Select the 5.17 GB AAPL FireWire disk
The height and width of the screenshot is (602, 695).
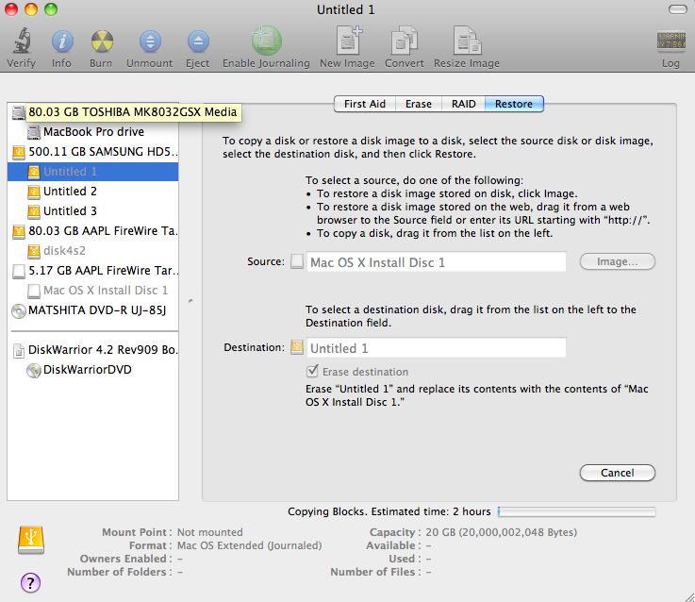[x=93, y=271]
